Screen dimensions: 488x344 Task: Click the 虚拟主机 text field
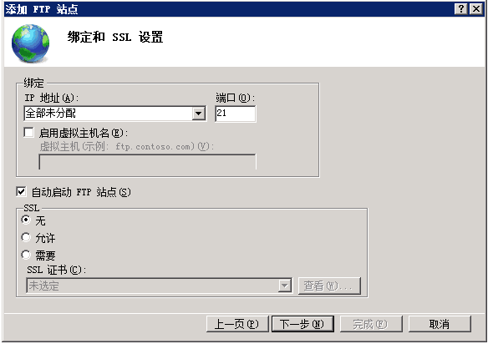[148, 162]
